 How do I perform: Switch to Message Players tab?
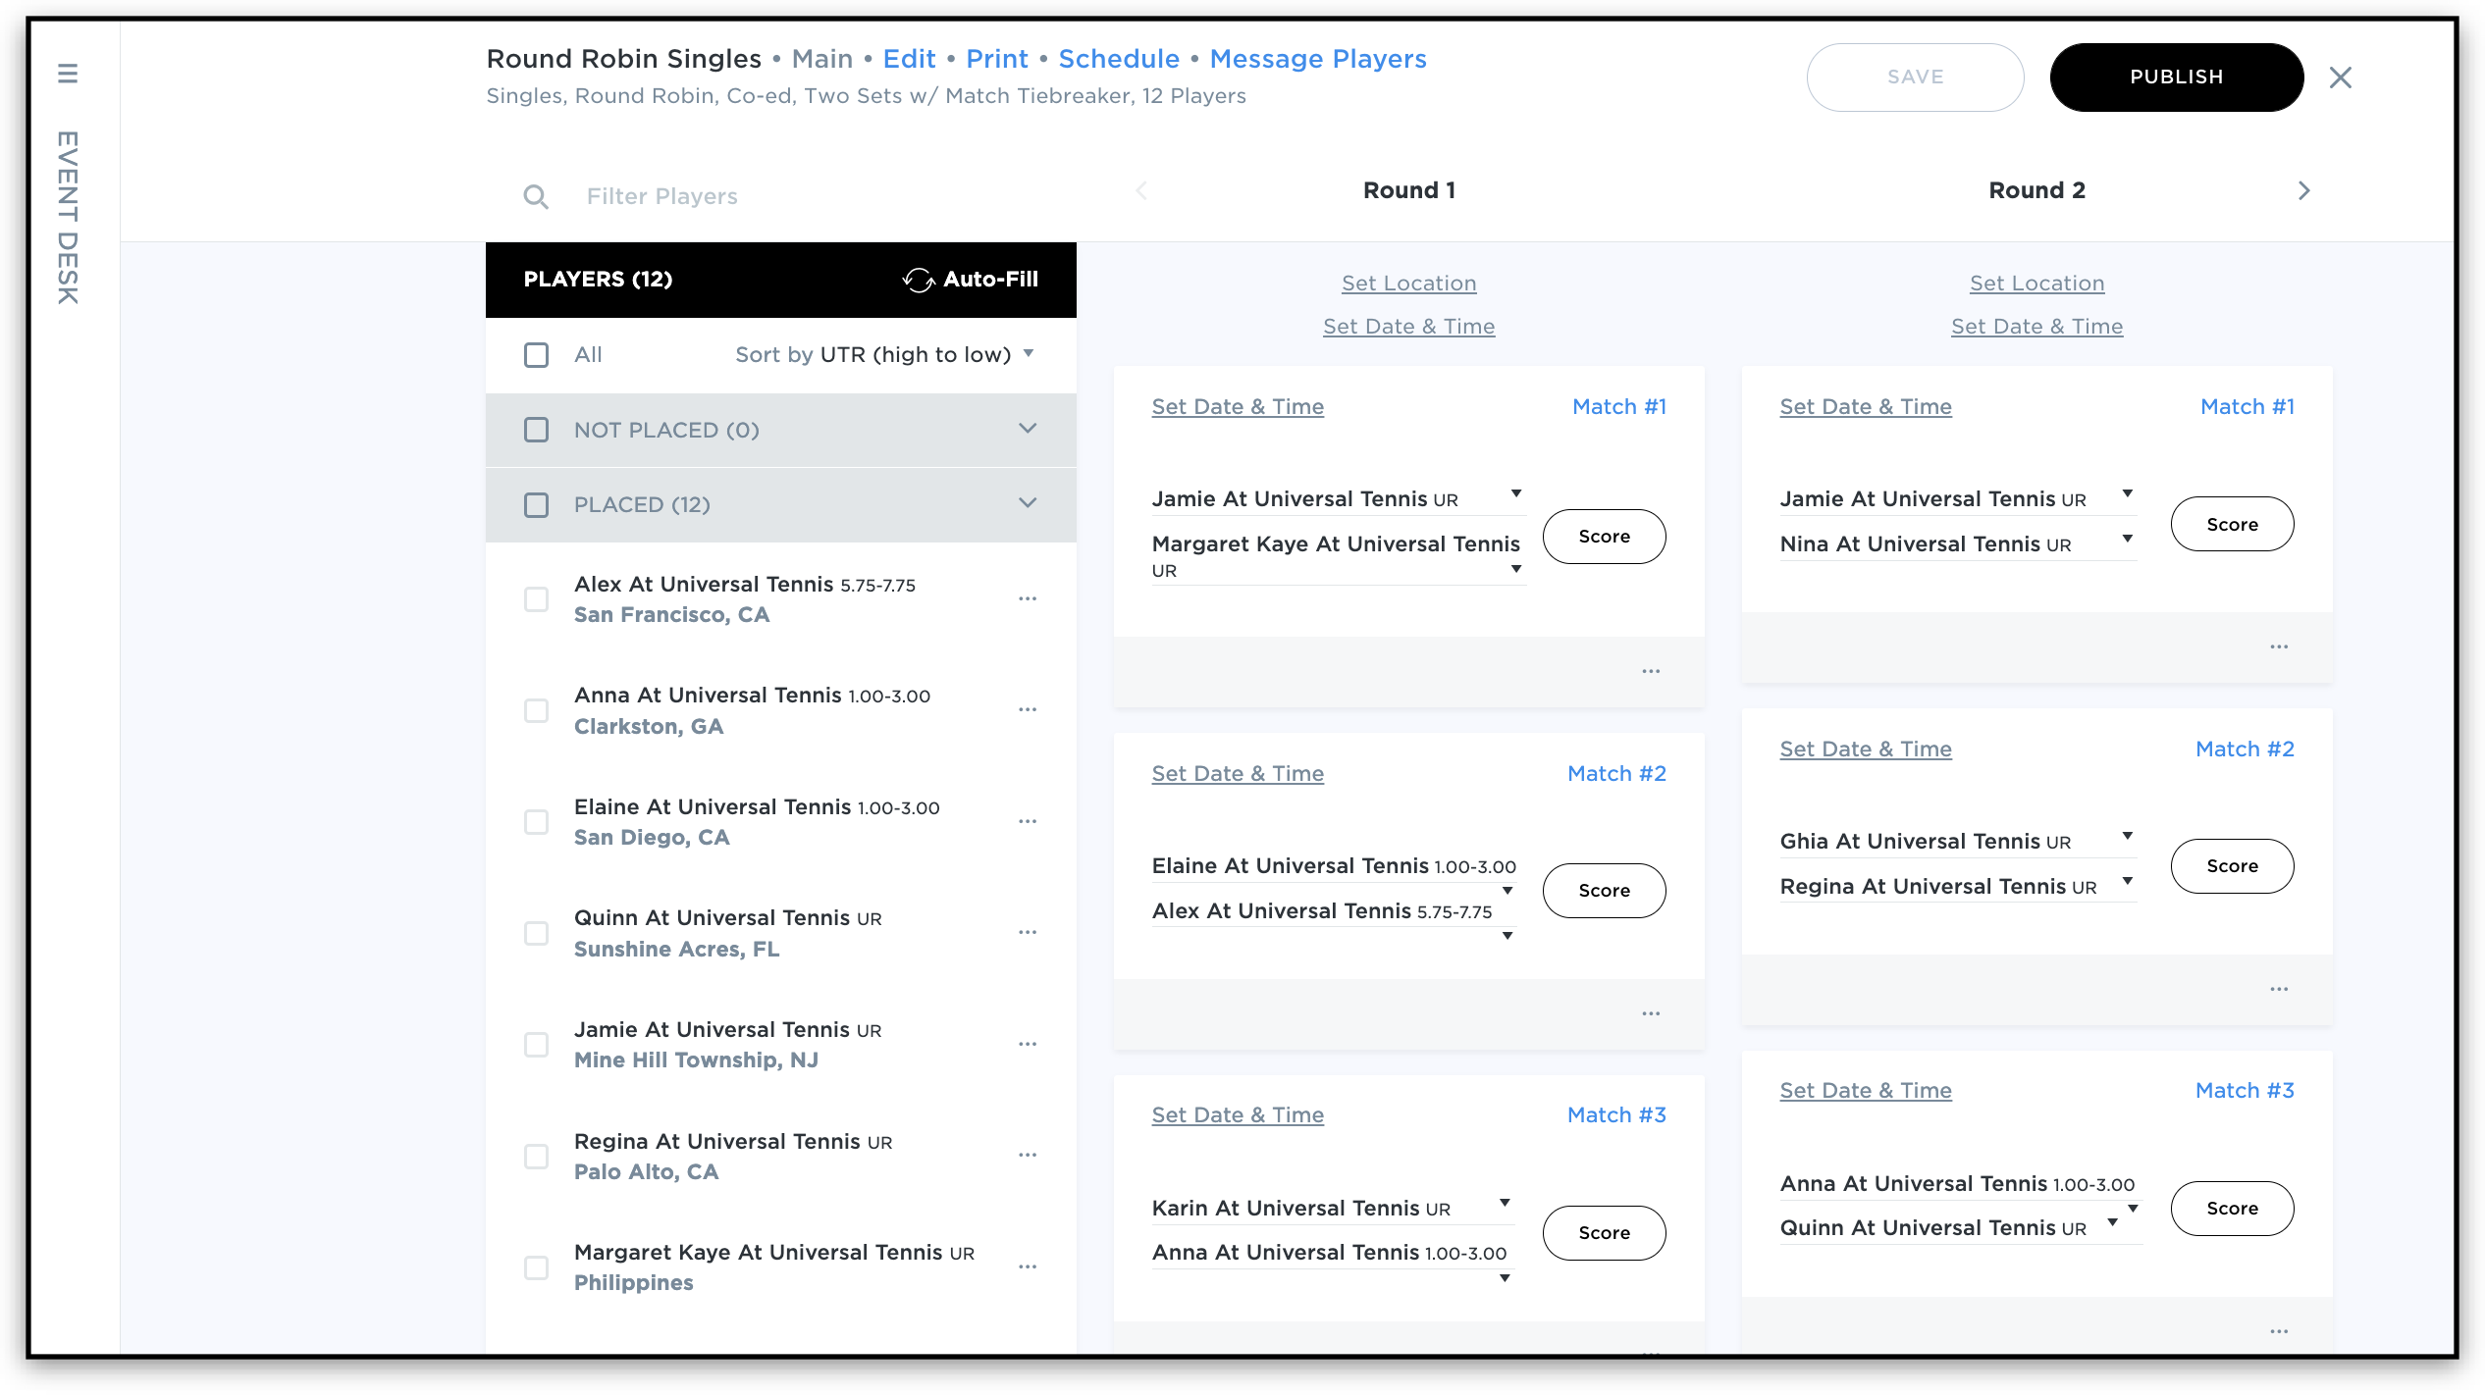click(x=1317, y=59)
